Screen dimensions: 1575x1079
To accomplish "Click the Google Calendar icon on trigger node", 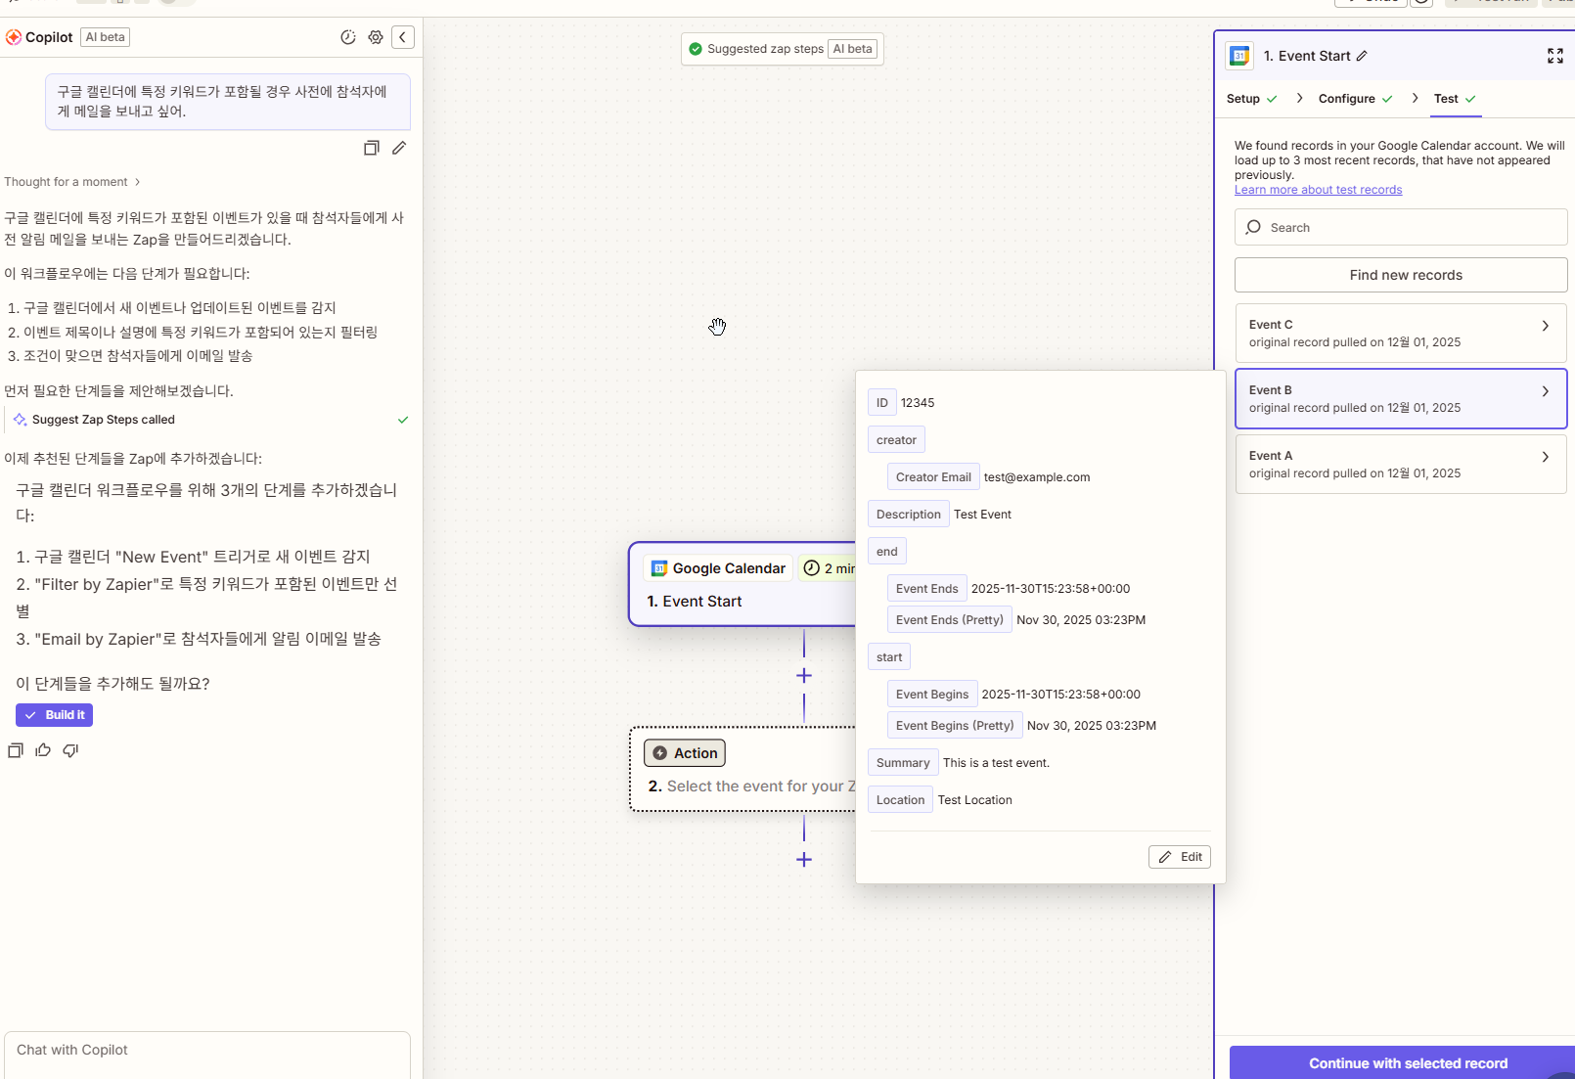I will pos(659,568).
